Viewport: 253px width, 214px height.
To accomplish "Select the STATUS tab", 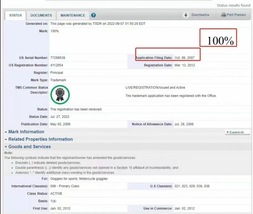I will (x=15, y=16).
